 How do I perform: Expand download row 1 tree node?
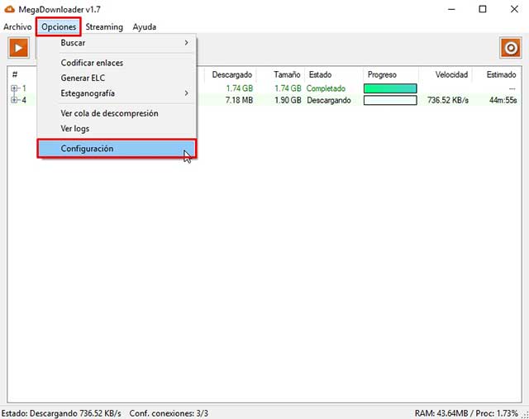point(14,88)
